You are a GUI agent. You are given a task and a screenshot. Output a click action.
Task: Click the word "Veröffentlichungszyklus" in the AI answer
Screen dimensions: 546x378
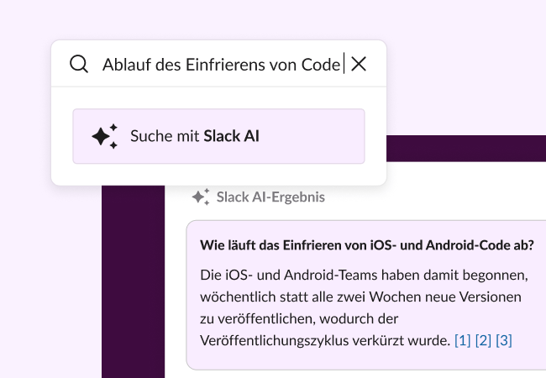pos(267,340)
